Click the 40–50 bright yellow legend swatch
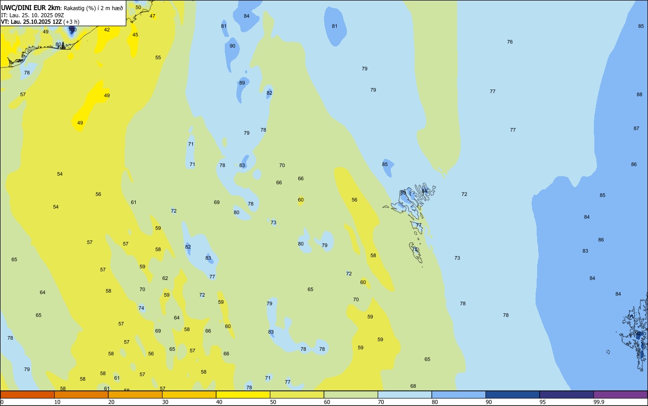Screen dimensions: 648x406 point(243,394)
